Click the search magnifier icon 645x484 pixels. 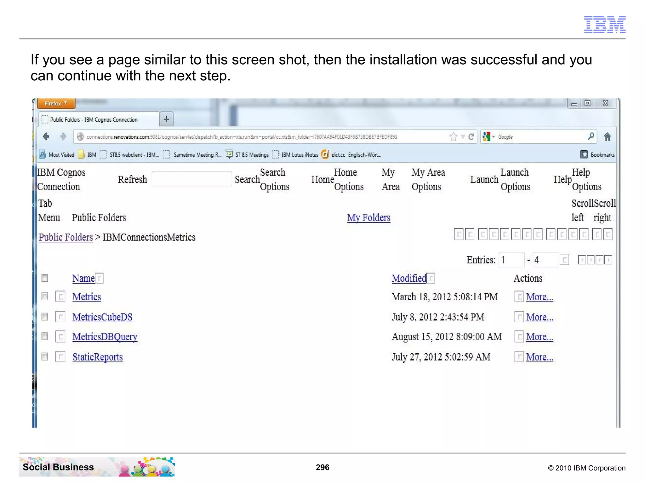[x=591, y=136]
